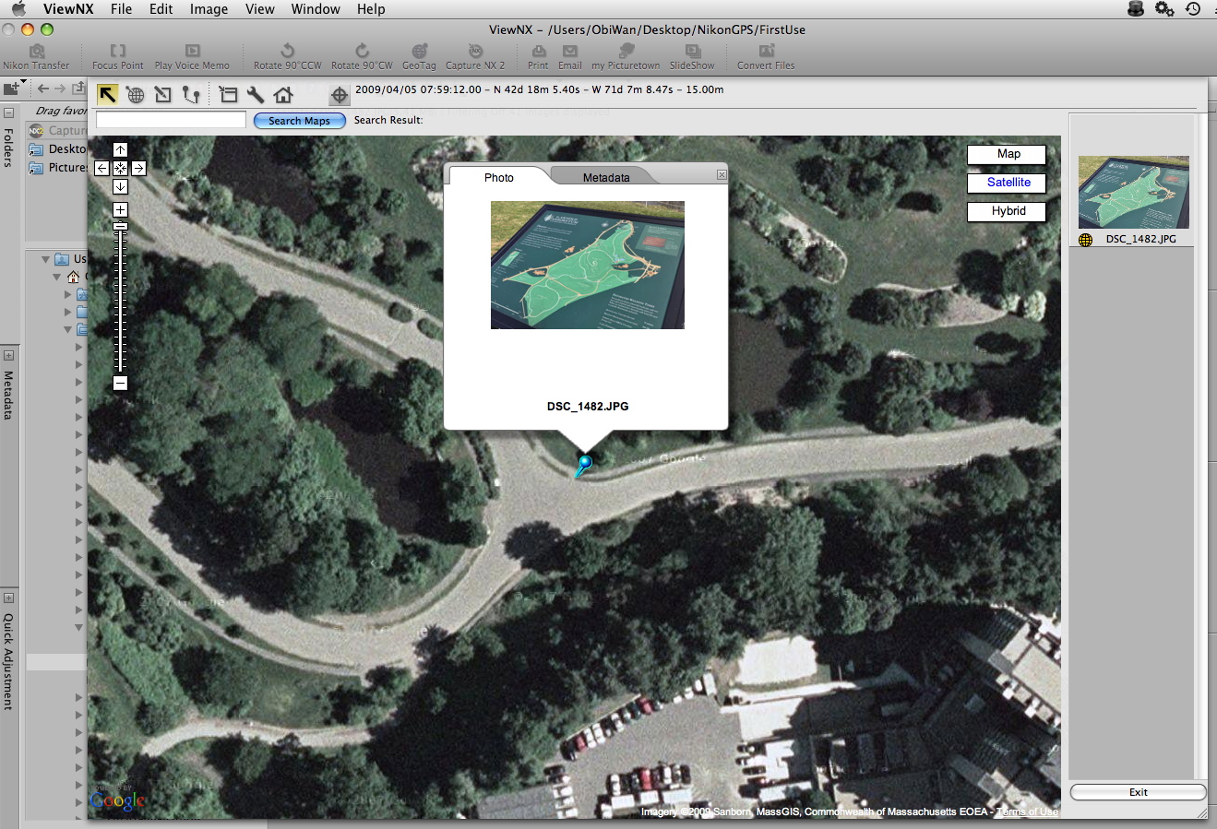
Task: Zoom out the map with minus button
Action: (x=120, y=383)
